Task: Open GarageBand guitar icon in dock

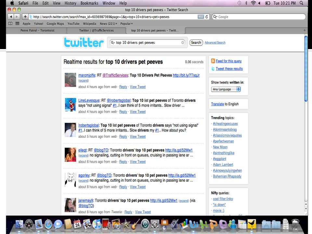Action: tap(135, 224)
